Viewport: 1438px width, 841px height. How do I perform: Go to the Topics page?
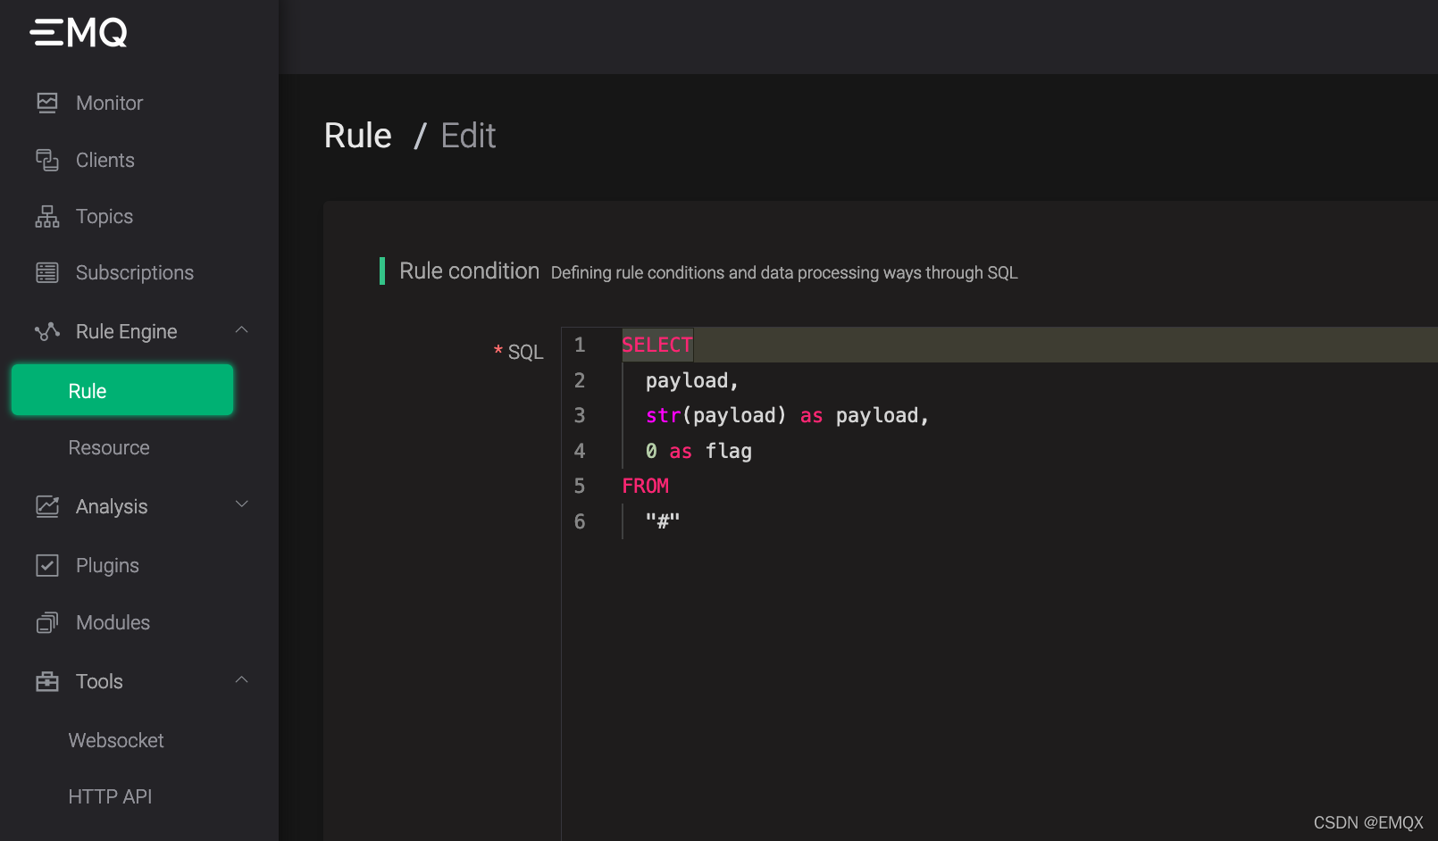105,216
